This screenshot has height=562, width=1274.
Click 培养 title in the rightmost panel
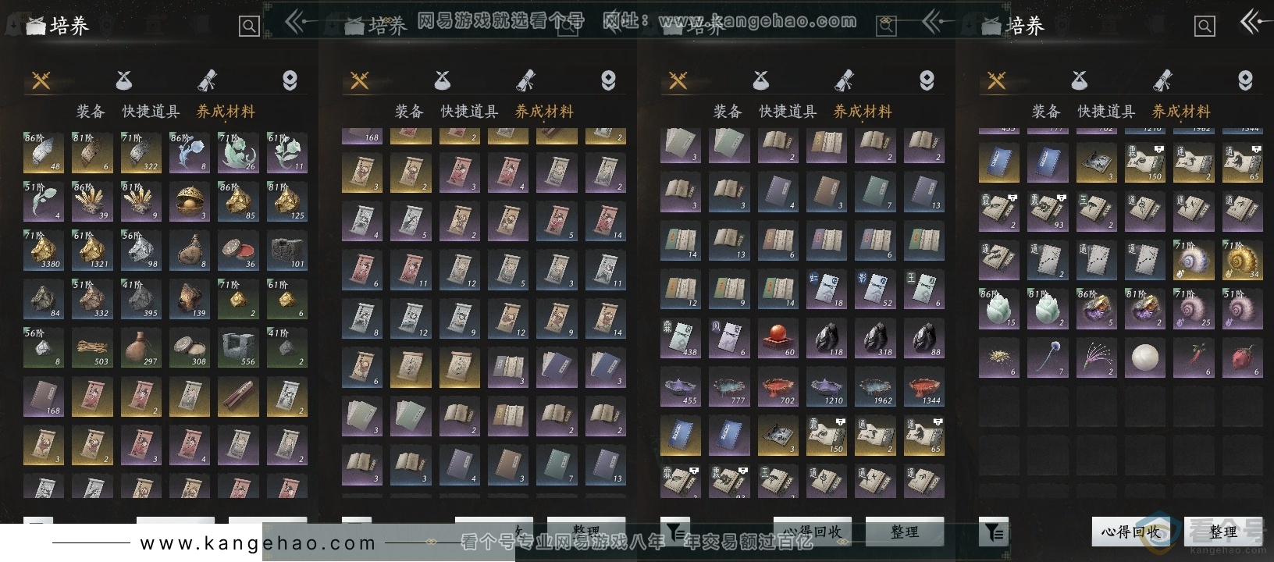tap(1025, 26)
